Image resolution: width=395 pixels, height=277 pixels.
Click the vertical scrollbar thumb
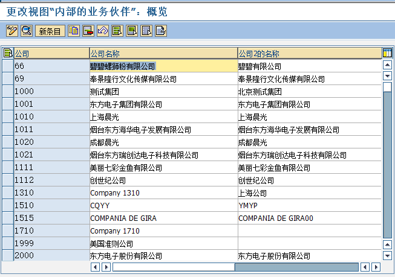coord(387,87)
